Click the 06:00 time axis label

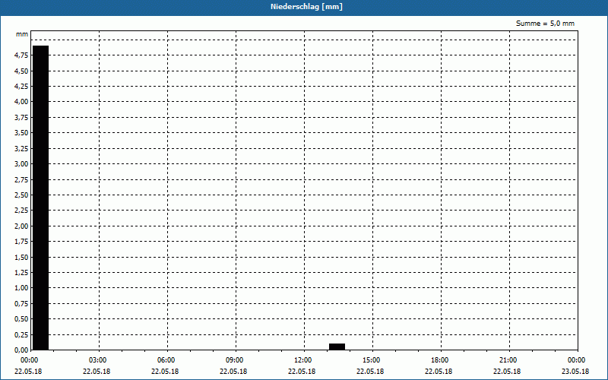point(166,360)
